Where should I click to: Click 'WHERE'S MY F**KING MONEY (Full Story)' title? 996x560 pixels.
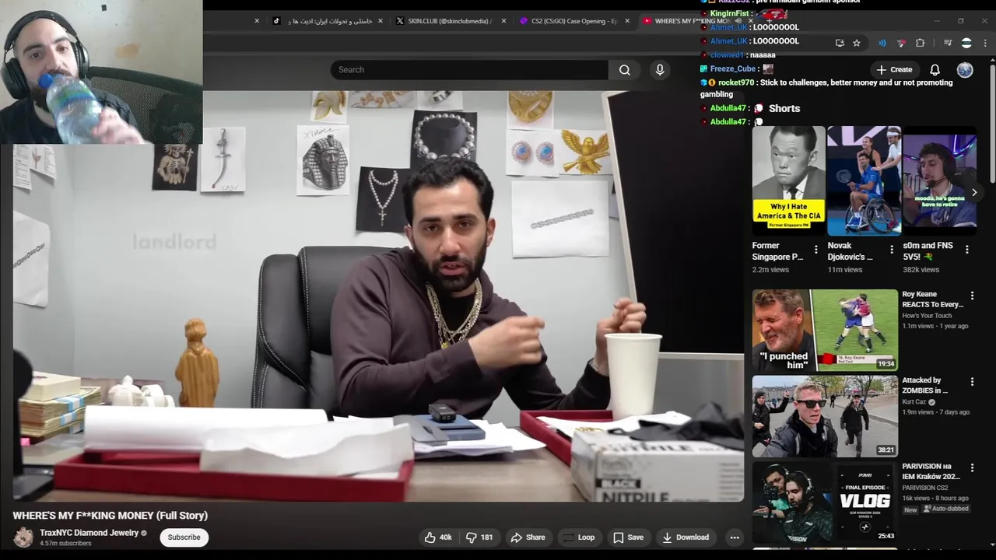click(x=110, y=516)
